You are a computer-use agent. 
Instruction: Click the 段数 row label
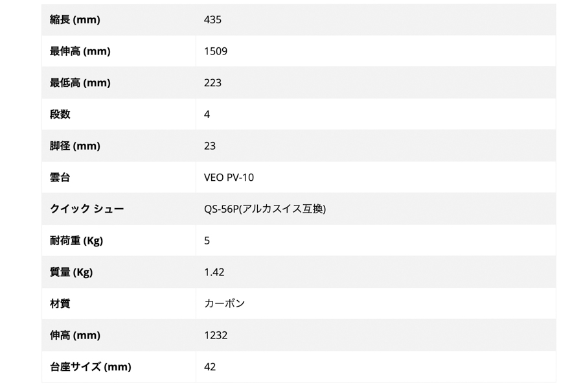tap(60, 114)
